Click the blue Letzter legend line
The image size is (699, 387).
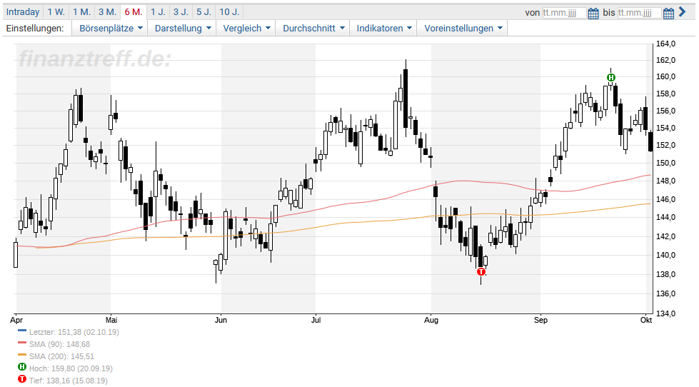pos(22,331)
